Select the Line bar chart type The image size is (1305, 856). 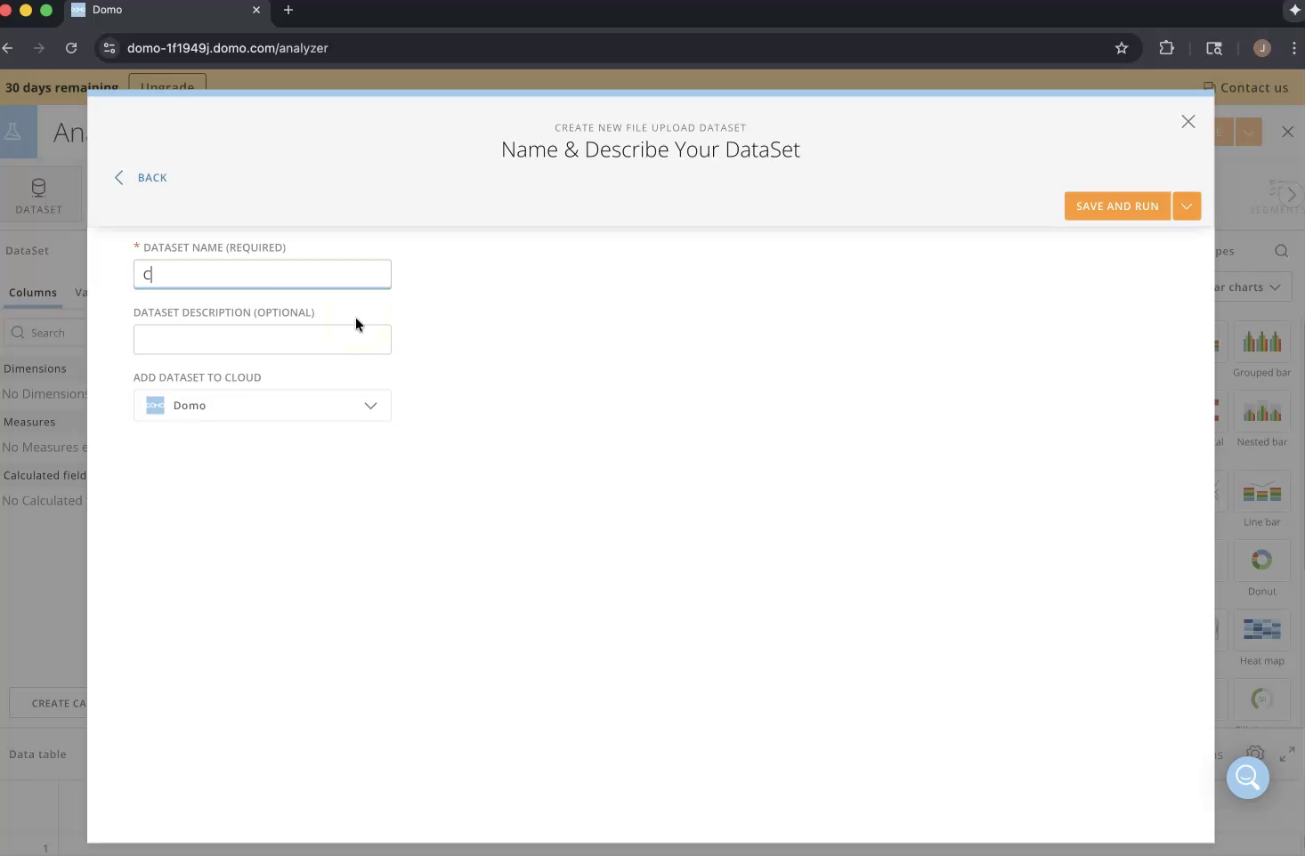[x=1261, y=499]
